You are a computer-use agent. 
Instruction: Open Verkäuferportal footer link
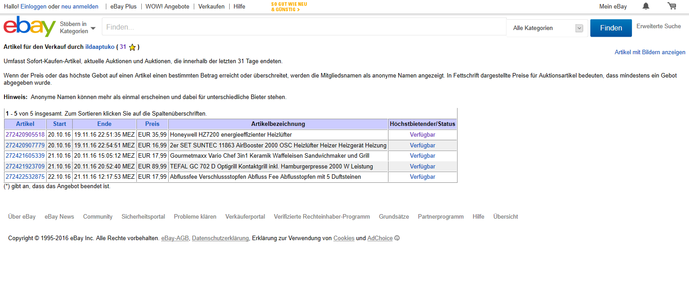pyautogui.click(x=245, y=216)
